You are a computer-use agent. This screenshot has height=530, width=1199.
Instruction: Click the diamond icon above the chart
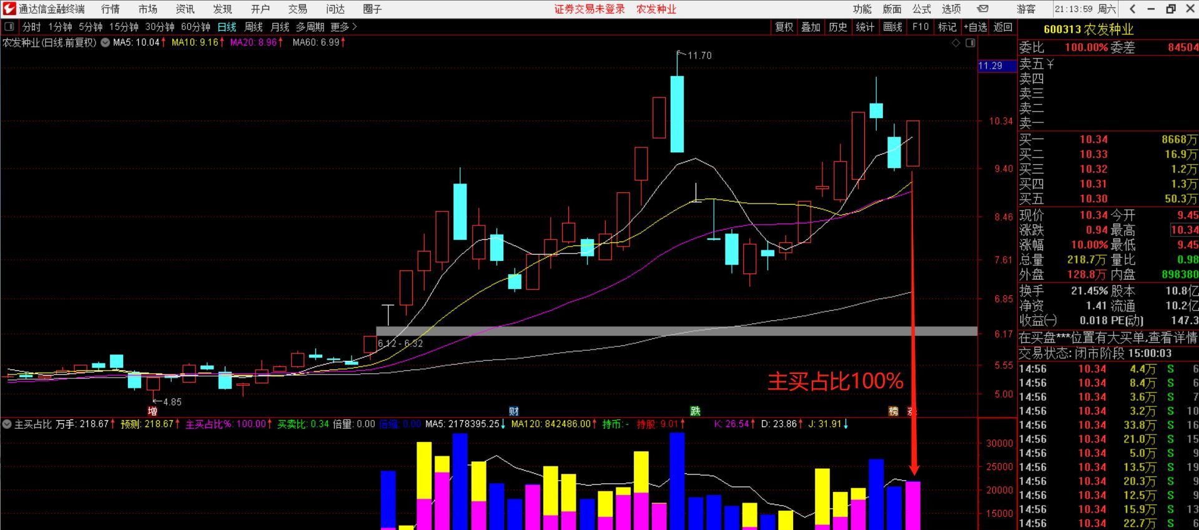point(955,43)
